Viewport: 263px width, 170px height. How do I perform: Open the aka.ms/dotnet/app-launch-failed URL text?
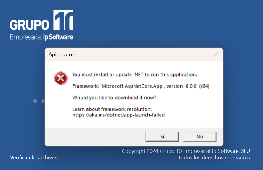coord(118,115)
